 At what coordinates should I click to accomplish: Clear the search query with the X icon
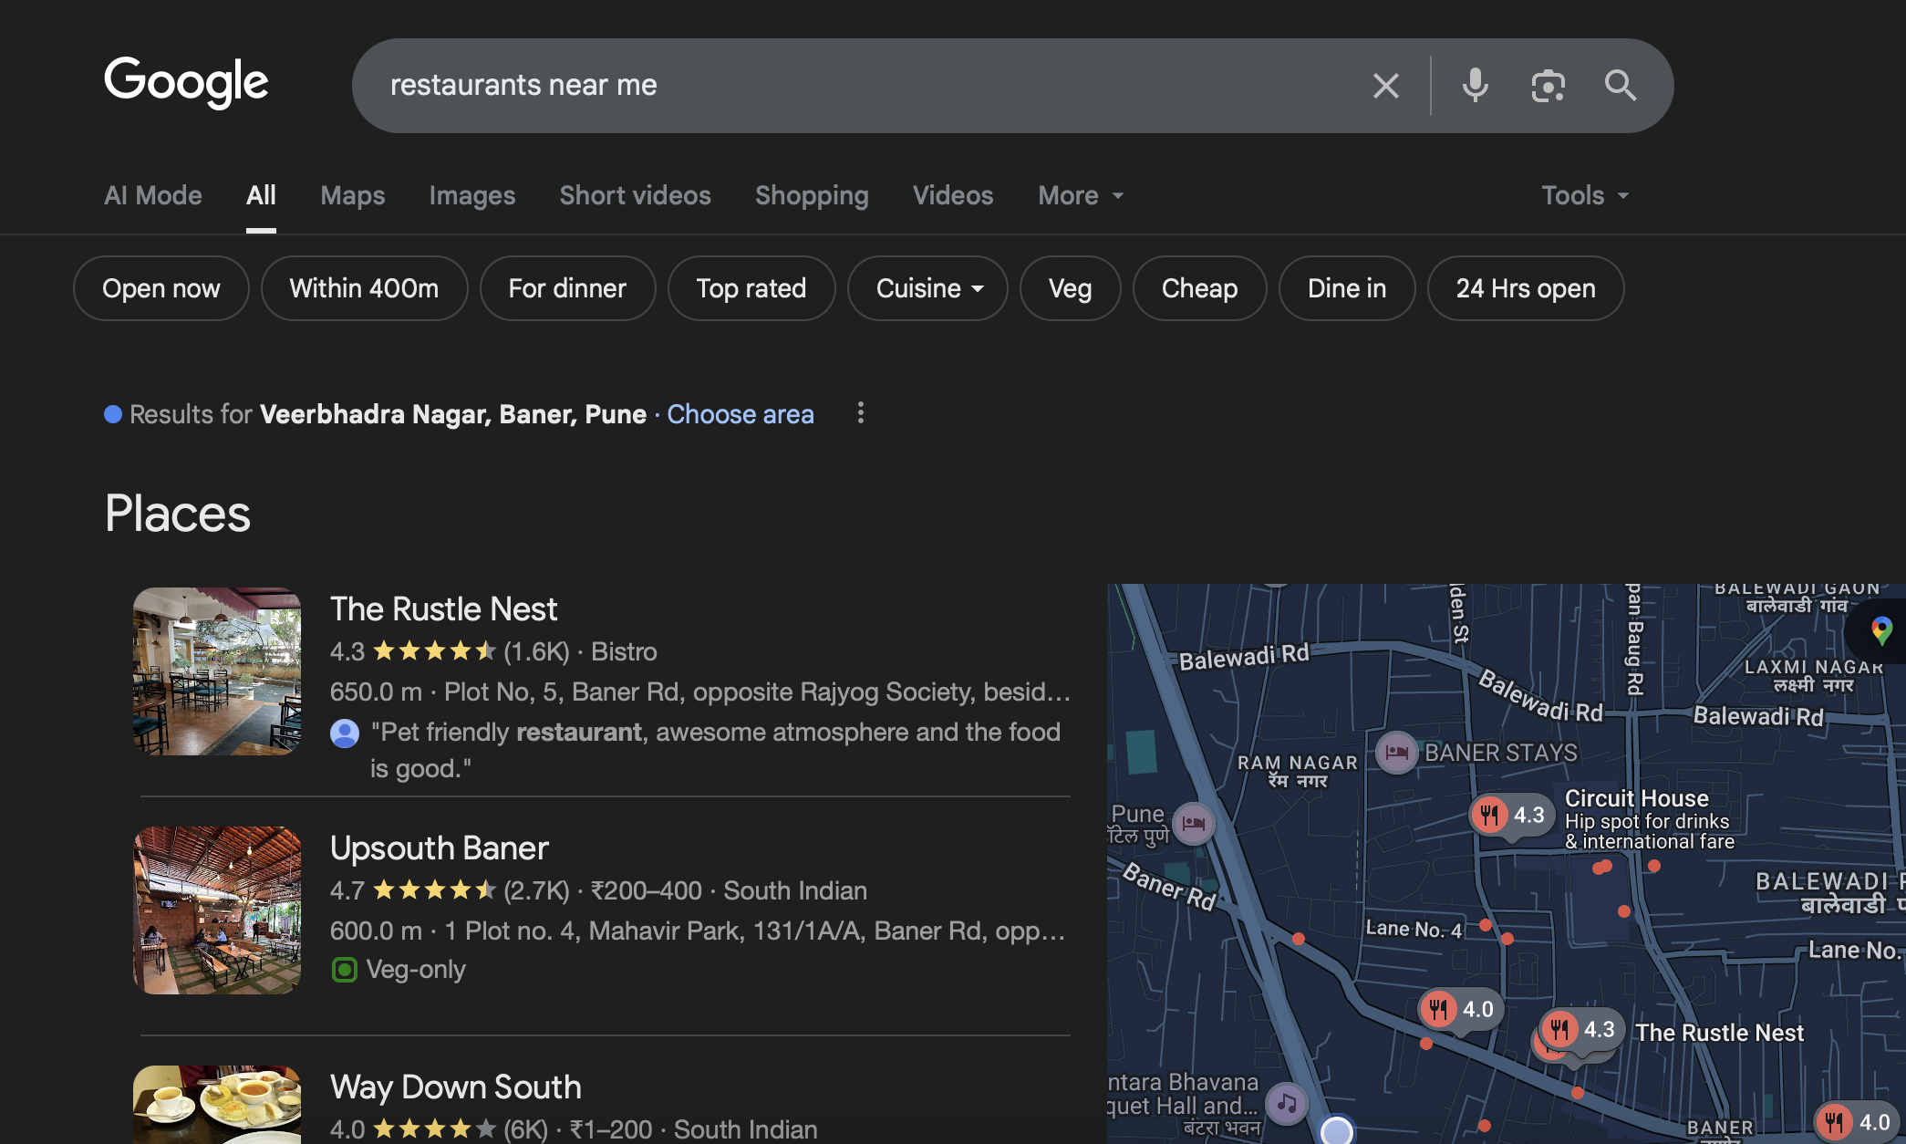1385,86
